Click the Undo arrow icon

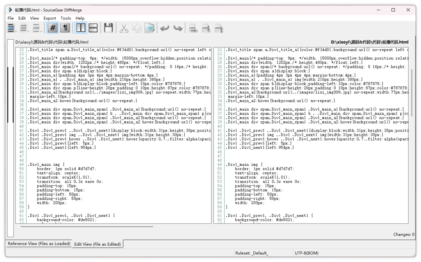tap(165, 28)
